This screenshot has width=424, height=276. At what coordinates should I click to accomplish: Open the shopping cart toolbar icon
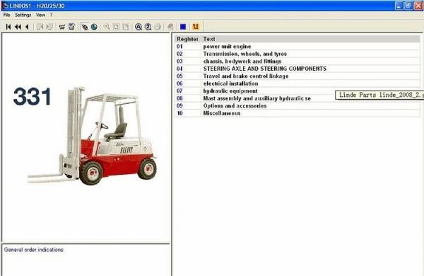pos(62,27)
